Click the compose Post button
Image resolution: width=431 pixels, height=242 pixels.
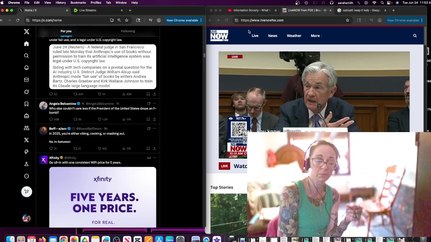(27, 192)
